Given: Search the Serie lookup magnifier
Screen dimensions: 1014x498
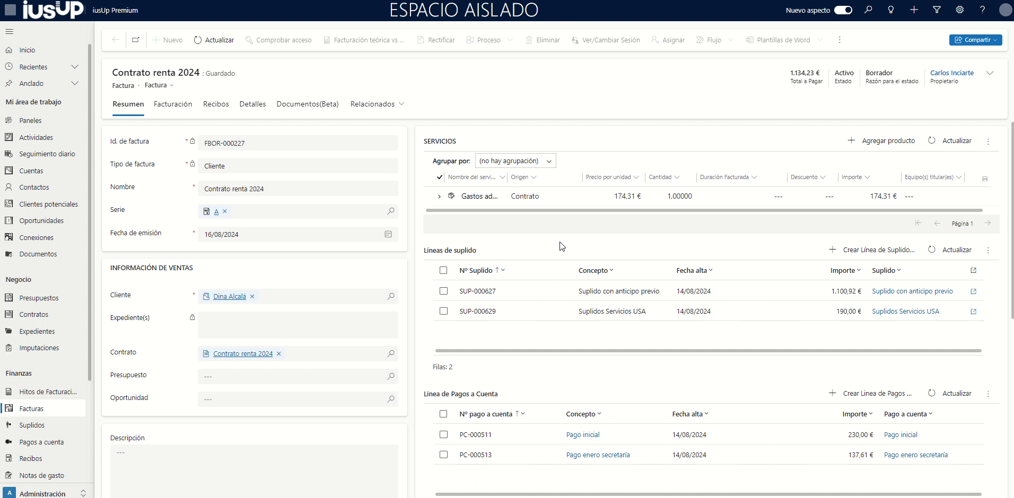Looking at the screenshot, I should coord(391,211).
